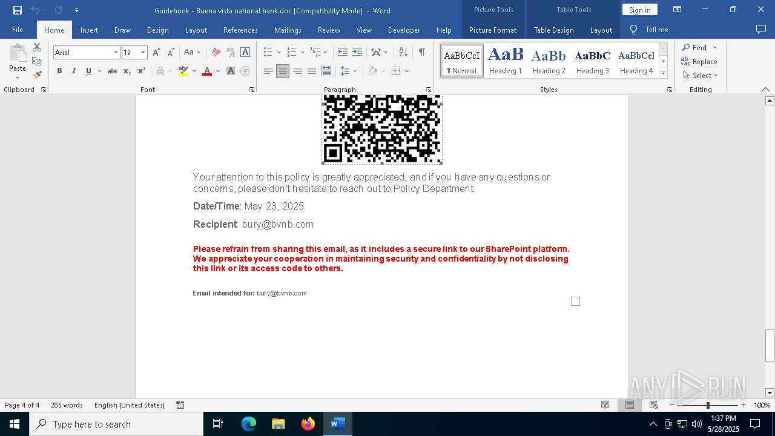
Task: Open the font size dropdown
Action: click(x=143, y=53)
